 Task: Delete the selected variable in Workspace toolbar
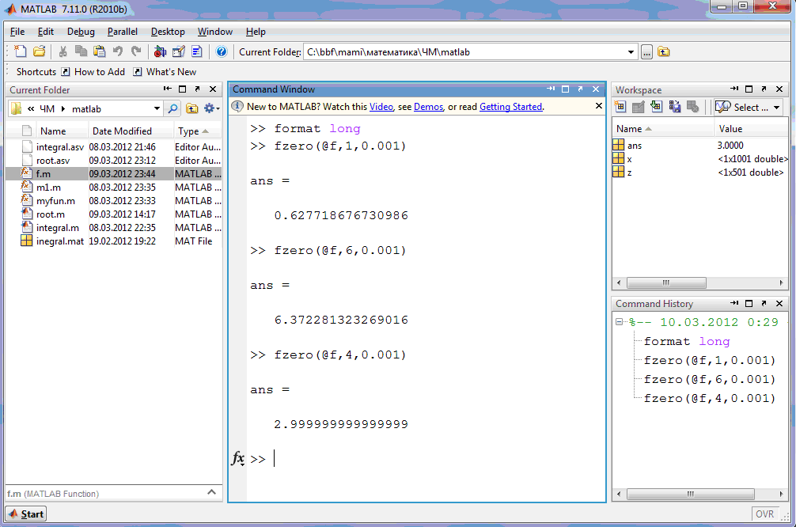pos(693,107)
